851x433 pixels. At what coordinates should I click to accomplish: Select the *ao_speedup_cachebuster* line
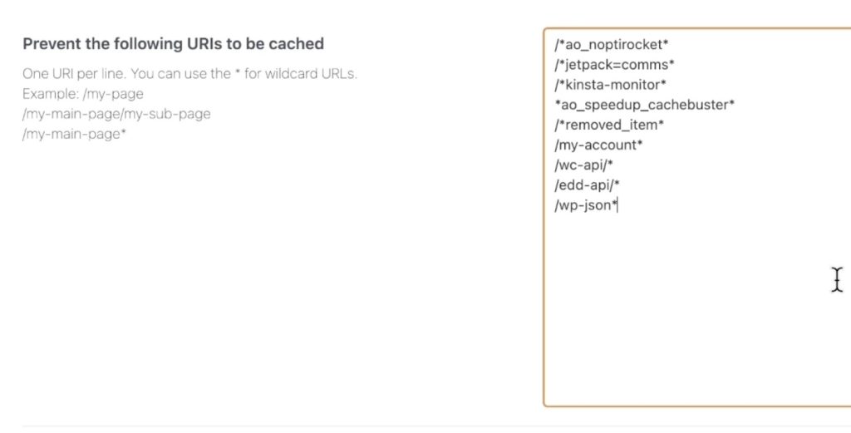tap(645, 105)
